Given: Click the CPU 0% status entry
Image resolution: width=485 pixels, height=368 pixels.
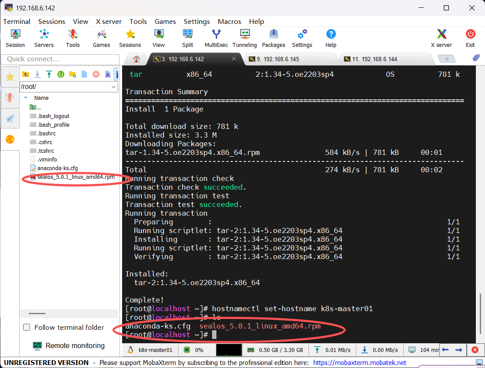Looking at the screenshot, I should 194,350.
